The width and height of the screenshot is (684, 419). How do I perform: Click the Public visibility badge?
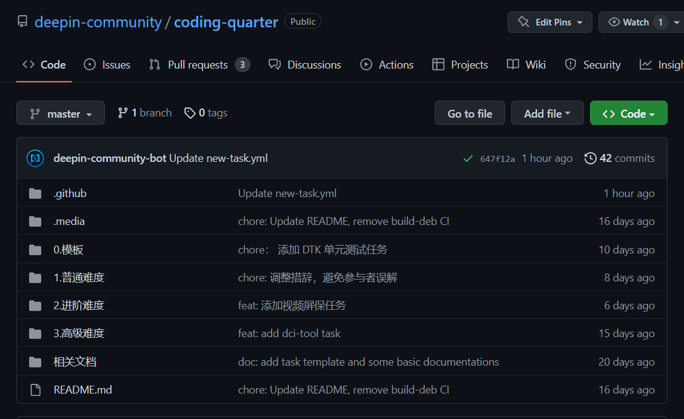click(303, 21)
